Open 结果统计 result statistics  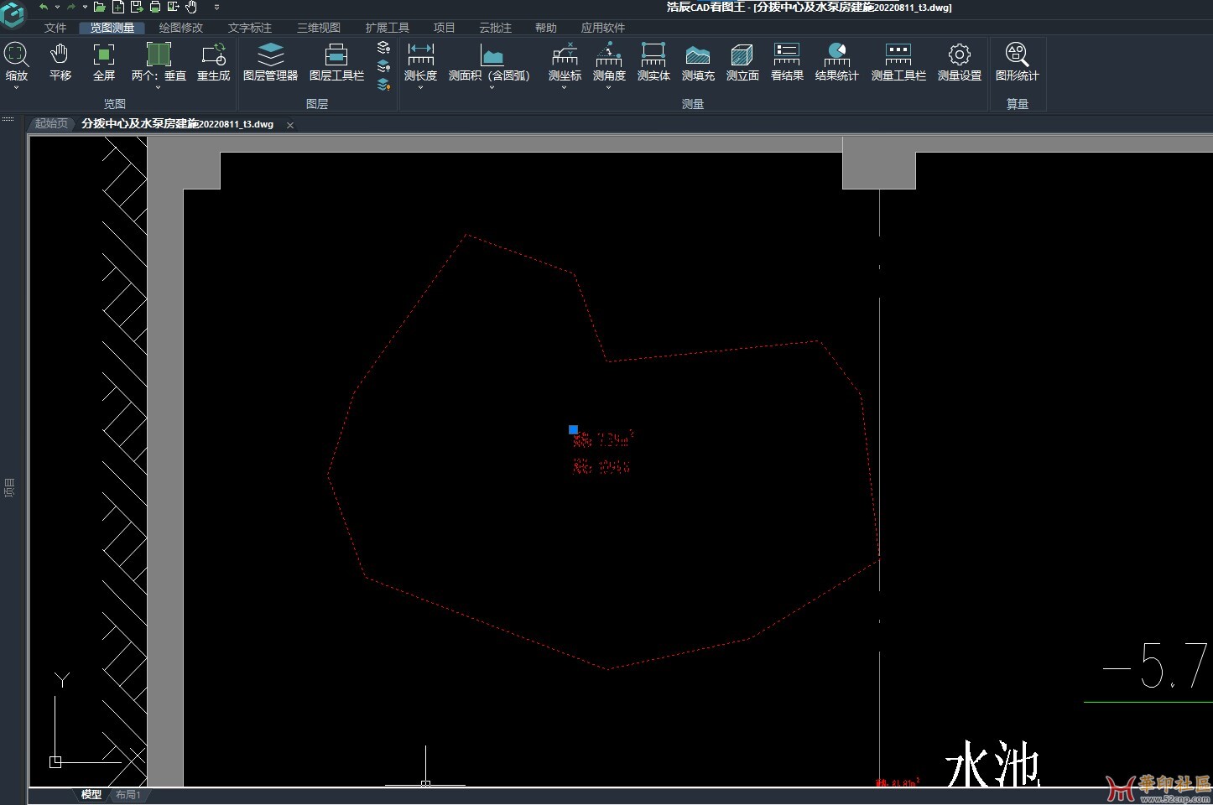[x=836, y=62]
